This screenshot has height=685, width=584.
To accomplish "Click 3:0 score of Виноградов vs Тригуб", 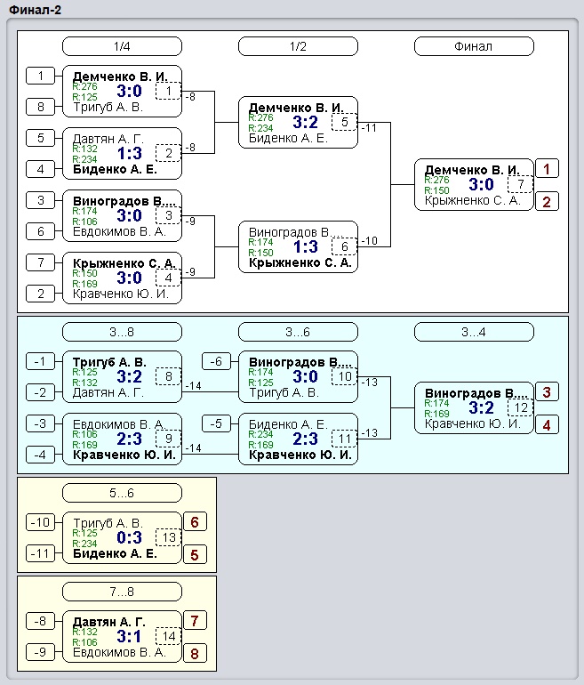I will point(305,376).
